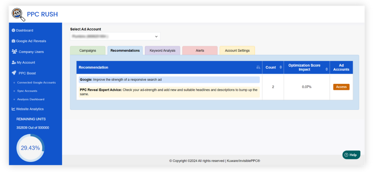375x172 pixels.
Task: Click the chevron arrow in the ad account selector
Action: coord(156,37)
